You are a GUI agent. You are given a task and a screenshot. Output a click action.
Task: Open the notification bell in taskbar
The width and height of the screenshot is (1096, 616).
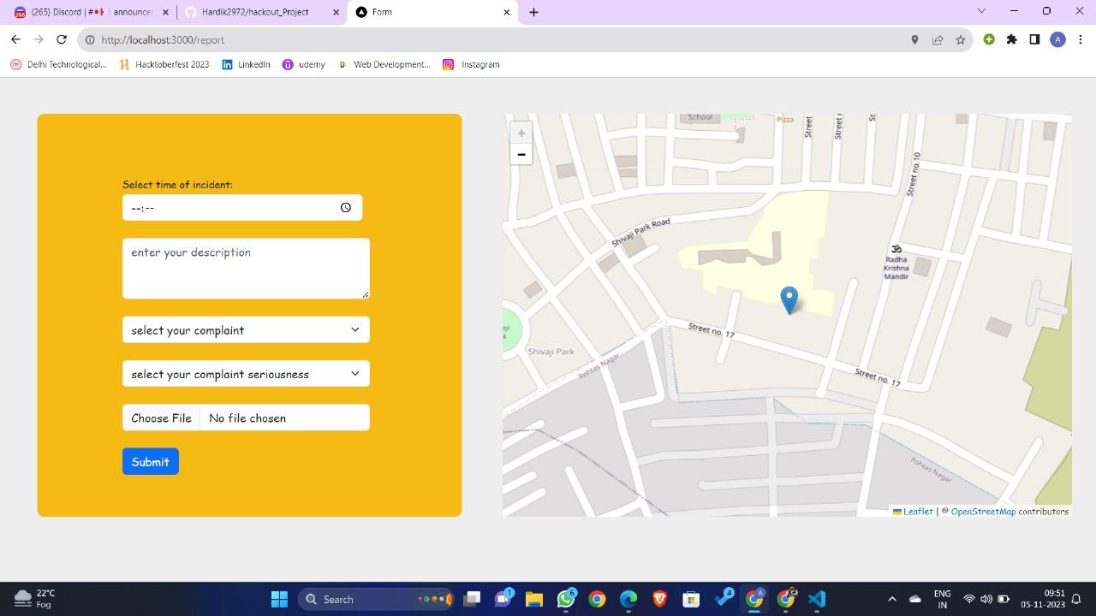pos(1077,599)
